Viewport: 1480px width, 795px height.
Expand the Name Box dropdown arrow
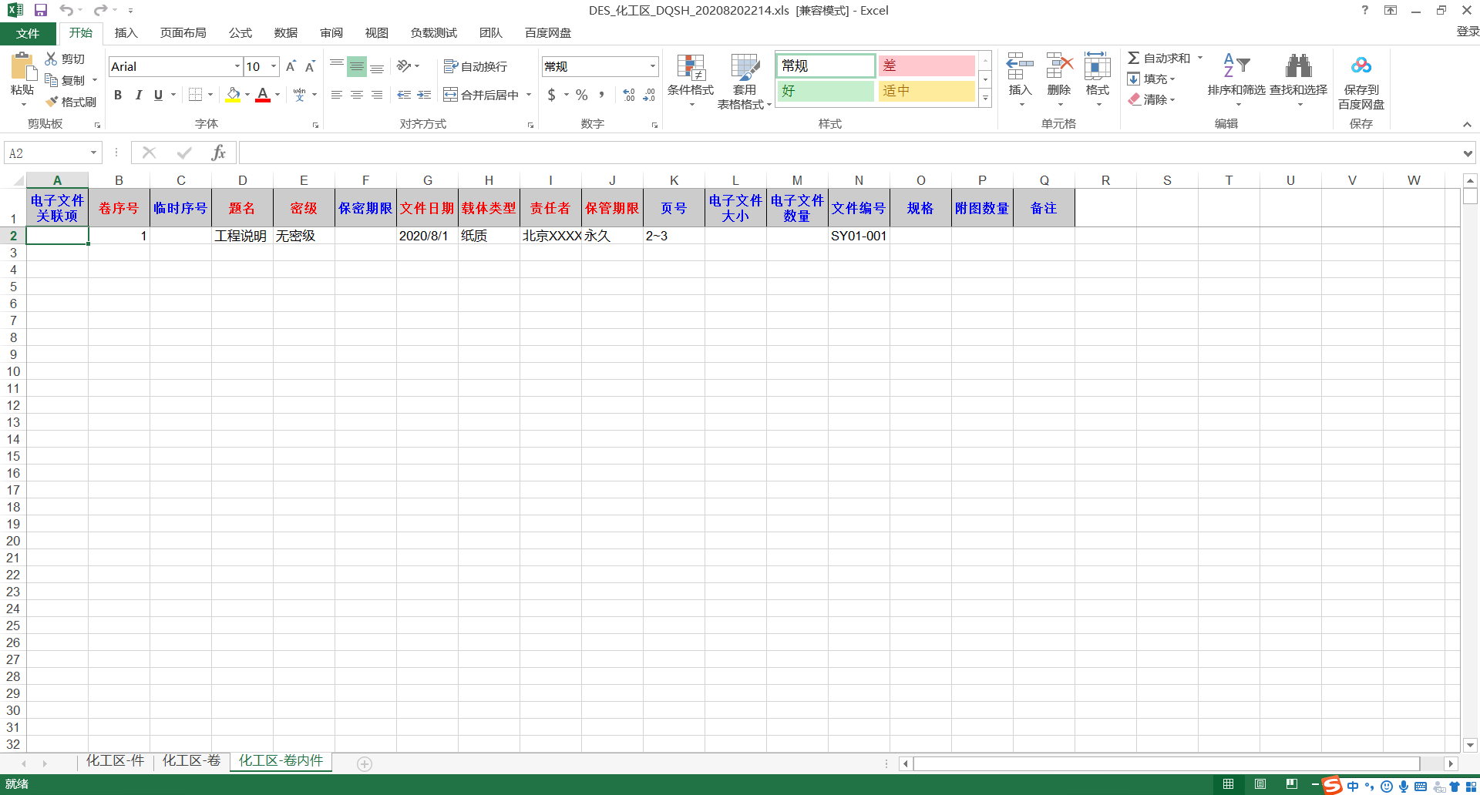93,153
